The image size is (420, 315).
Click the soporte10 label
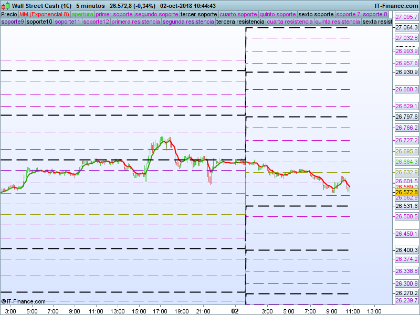[39, 22]
